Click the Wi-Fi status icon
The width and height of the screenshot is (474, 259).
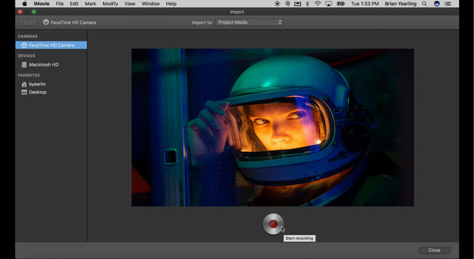tap(318, 4)
